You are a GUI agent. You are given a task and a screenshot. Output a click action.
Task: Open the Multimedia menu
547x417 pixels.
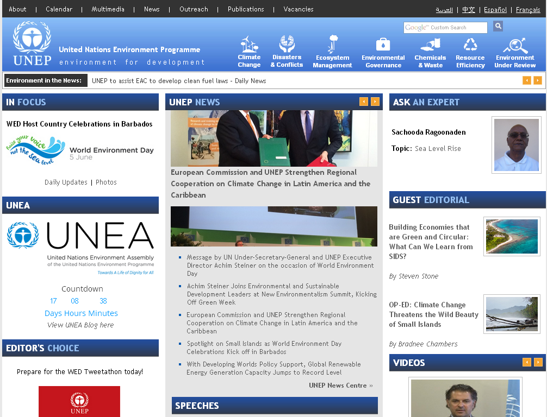coord(108,9)
